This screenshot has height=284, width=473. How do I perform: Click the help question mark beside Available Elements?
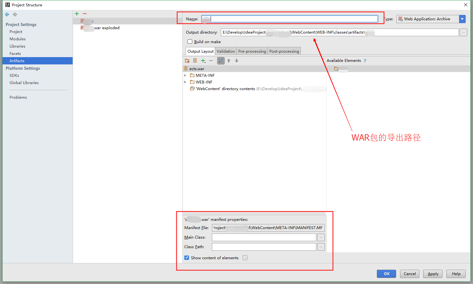pos(365,60)
